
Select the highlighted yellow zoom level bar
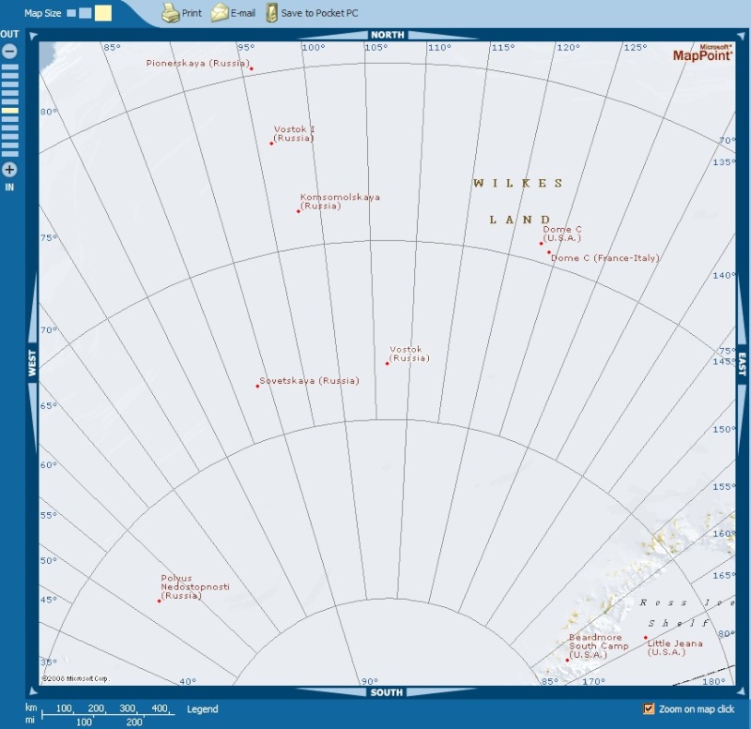click(10, 111)
